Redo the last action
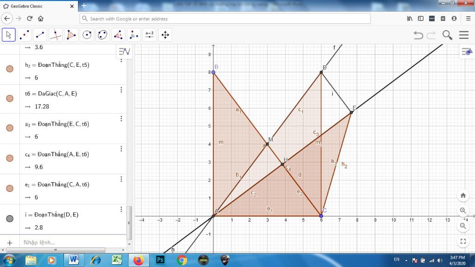This screenshot has height=267, width=475. [431, 35]
